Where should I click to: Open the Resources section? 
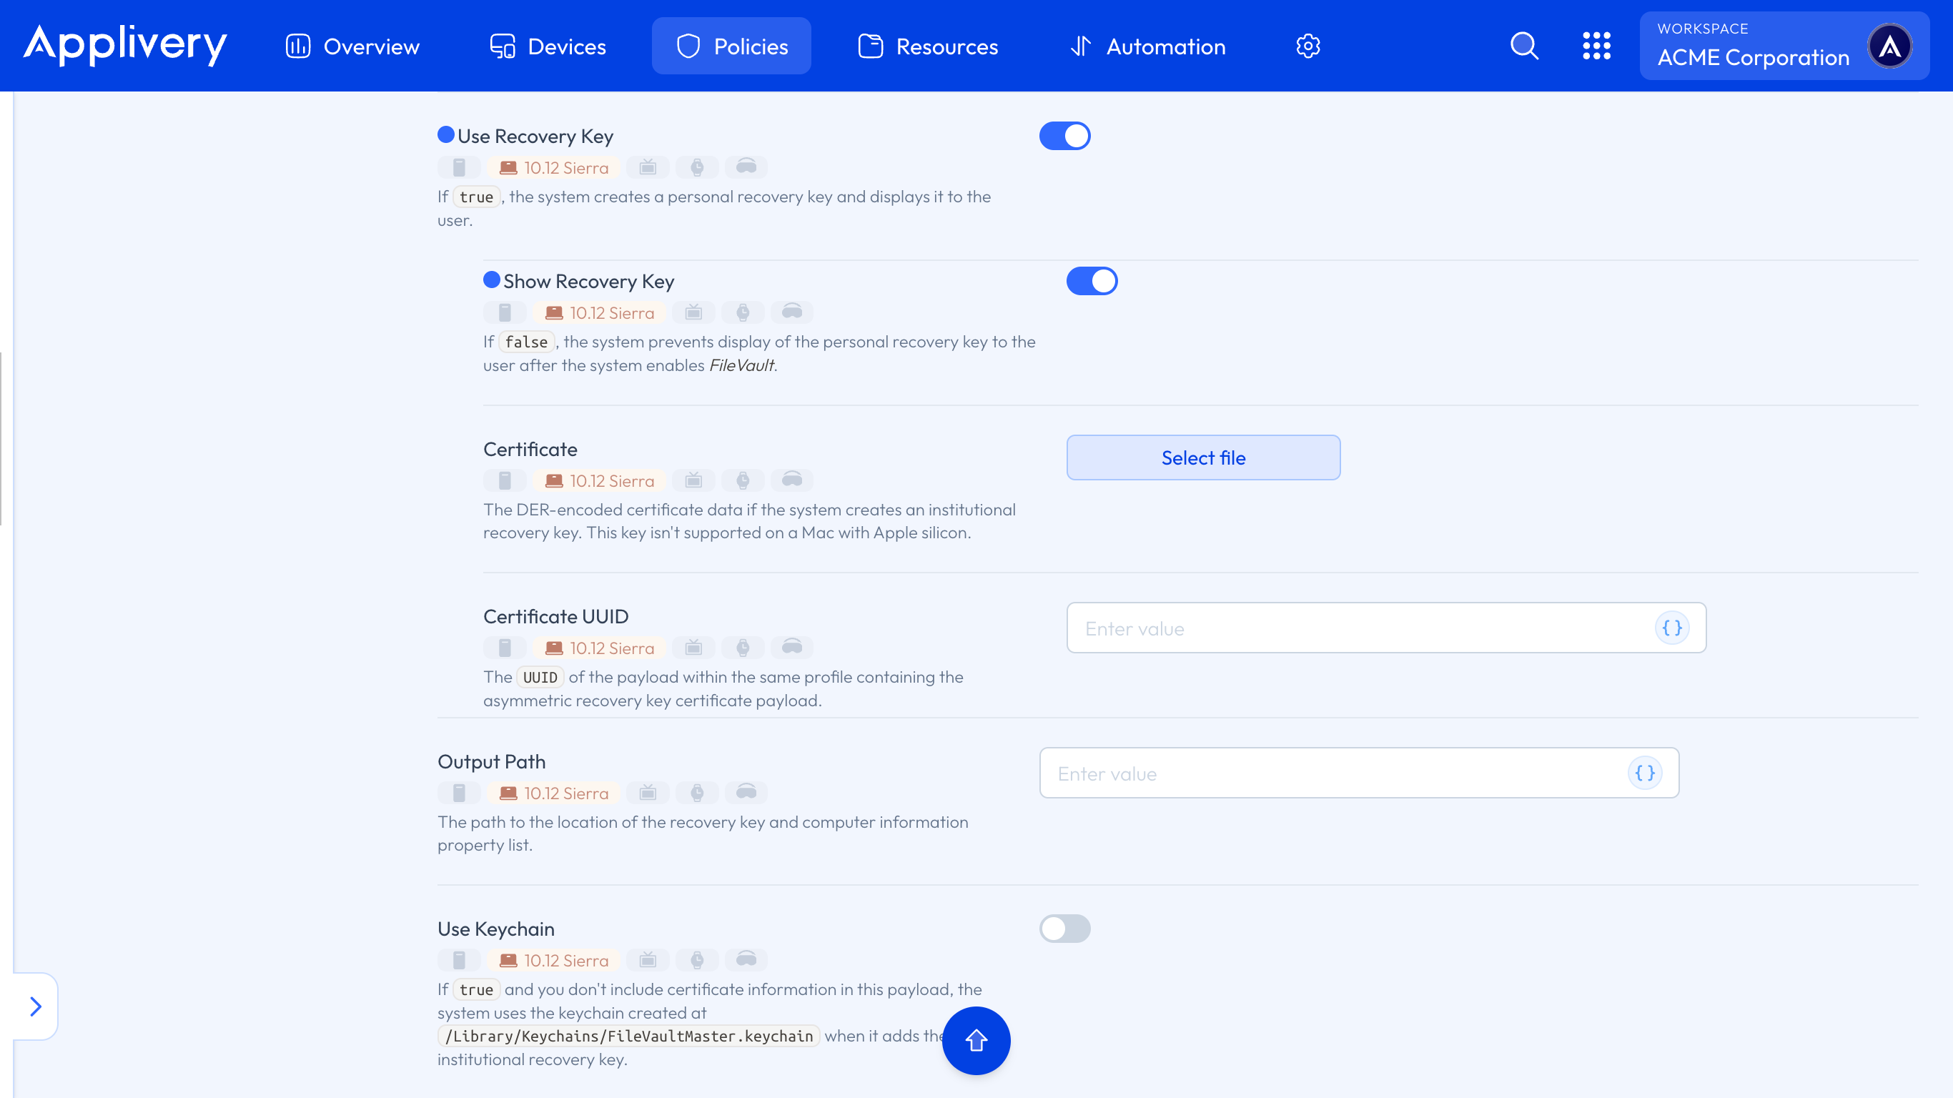coord(927,46)
